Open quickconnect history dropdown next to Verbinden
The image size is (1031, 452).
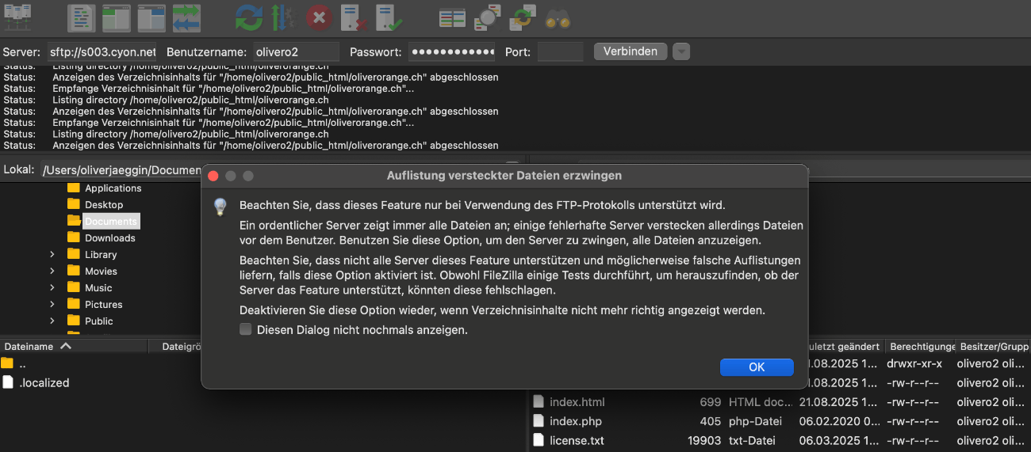point(681,51)
